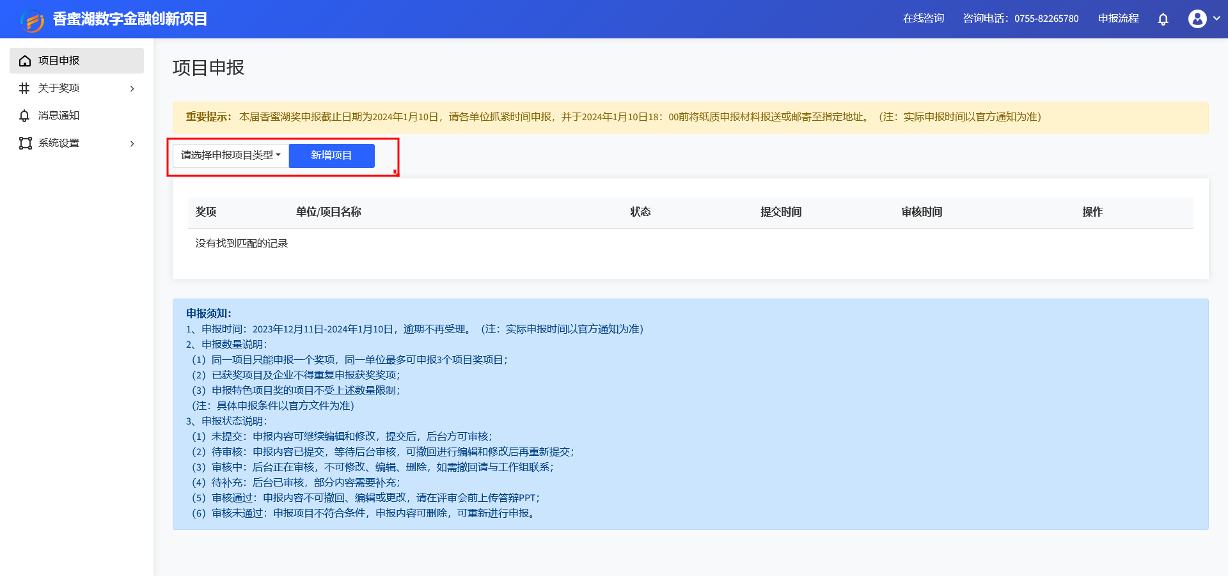The width and height of the screenshot is (1228, 576).
Task: Open the 申报流程 link
Action: pos(1118,19)
